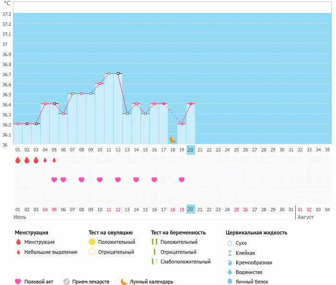The image size is (336, 285).
Task: Click the 'Слабоположительный' pregnancy test label
Action: [185, 262]
